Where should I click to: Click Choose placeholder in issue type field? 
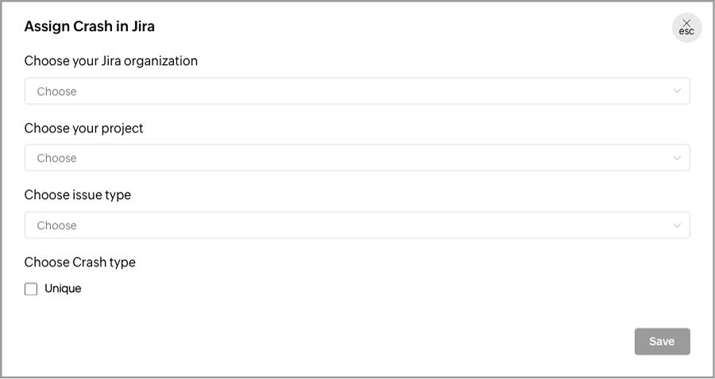click(56, 225)
